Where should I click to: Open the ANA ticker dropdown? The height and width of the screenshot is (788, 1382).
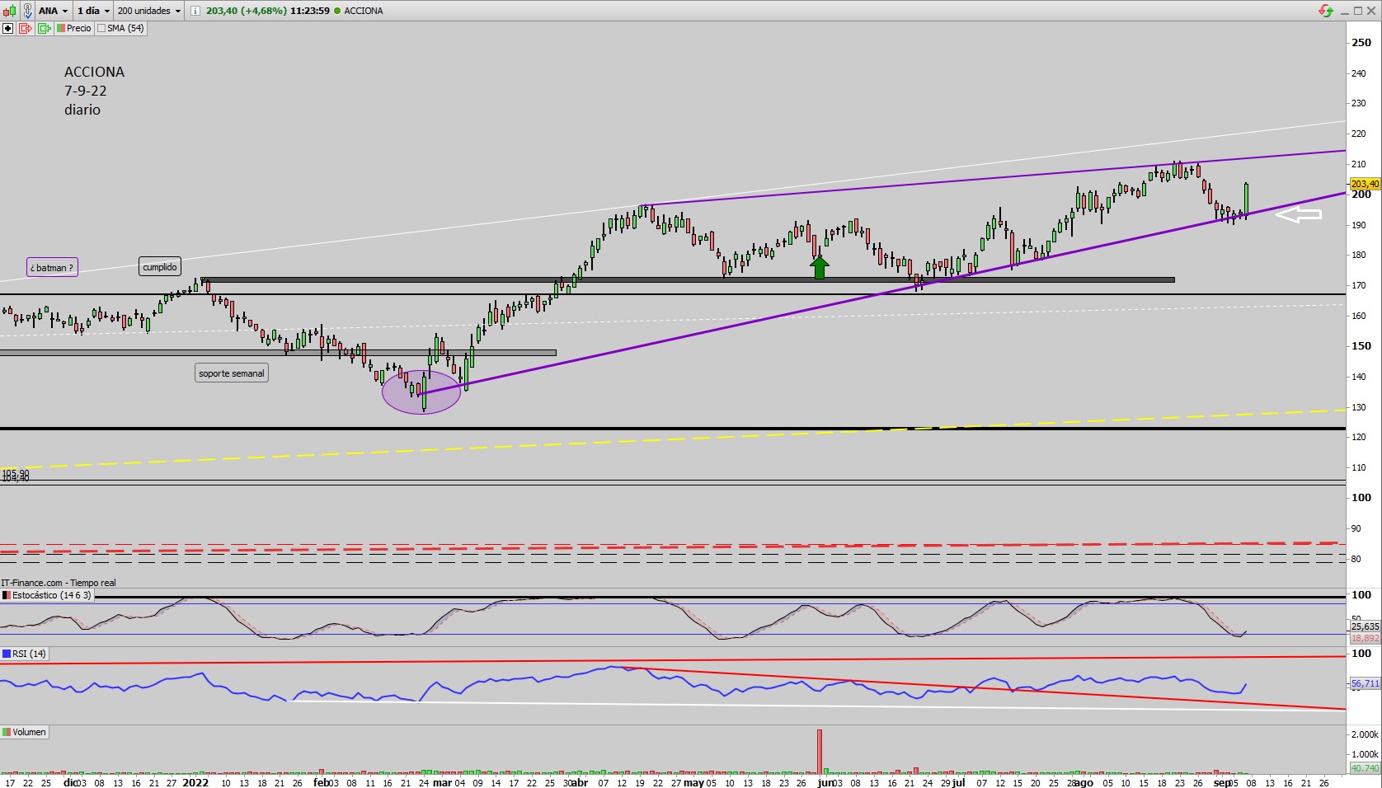pos(53,11)
